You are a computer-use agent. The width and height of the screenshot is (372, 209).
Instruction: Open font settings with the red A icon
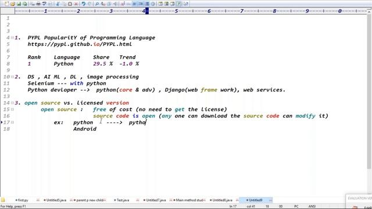123,4
